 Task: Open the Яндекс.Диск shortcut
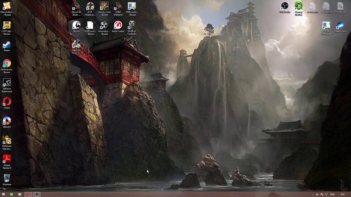[x=340, y=27]
